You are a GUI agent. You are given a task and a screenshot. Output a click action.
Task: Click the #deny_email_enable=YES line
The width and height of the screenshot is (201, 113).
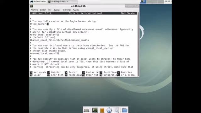(x=45, y=35)
